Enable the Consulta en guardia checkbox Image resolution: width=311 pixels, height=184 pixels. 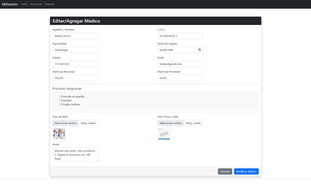[60, 96]
